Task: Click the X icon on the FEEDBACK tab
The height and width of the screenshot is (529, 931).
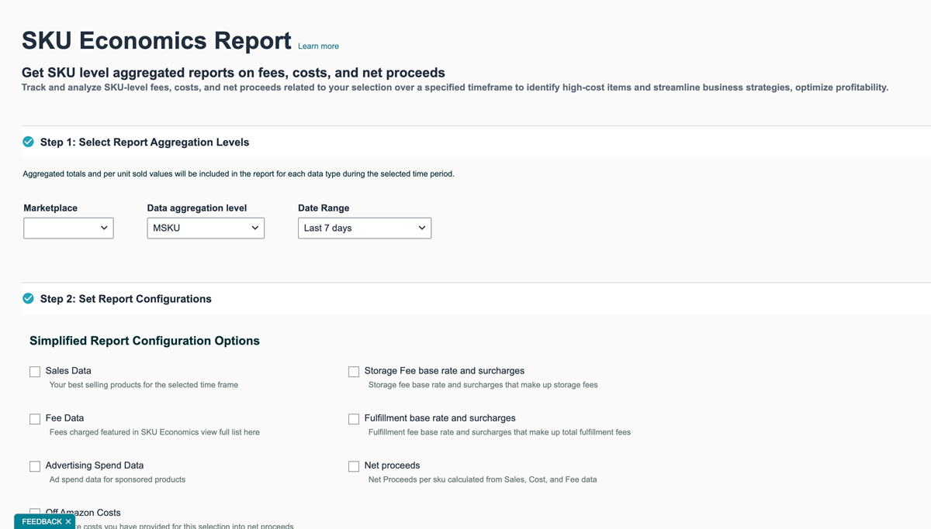Action: click(x=69, y=521)
